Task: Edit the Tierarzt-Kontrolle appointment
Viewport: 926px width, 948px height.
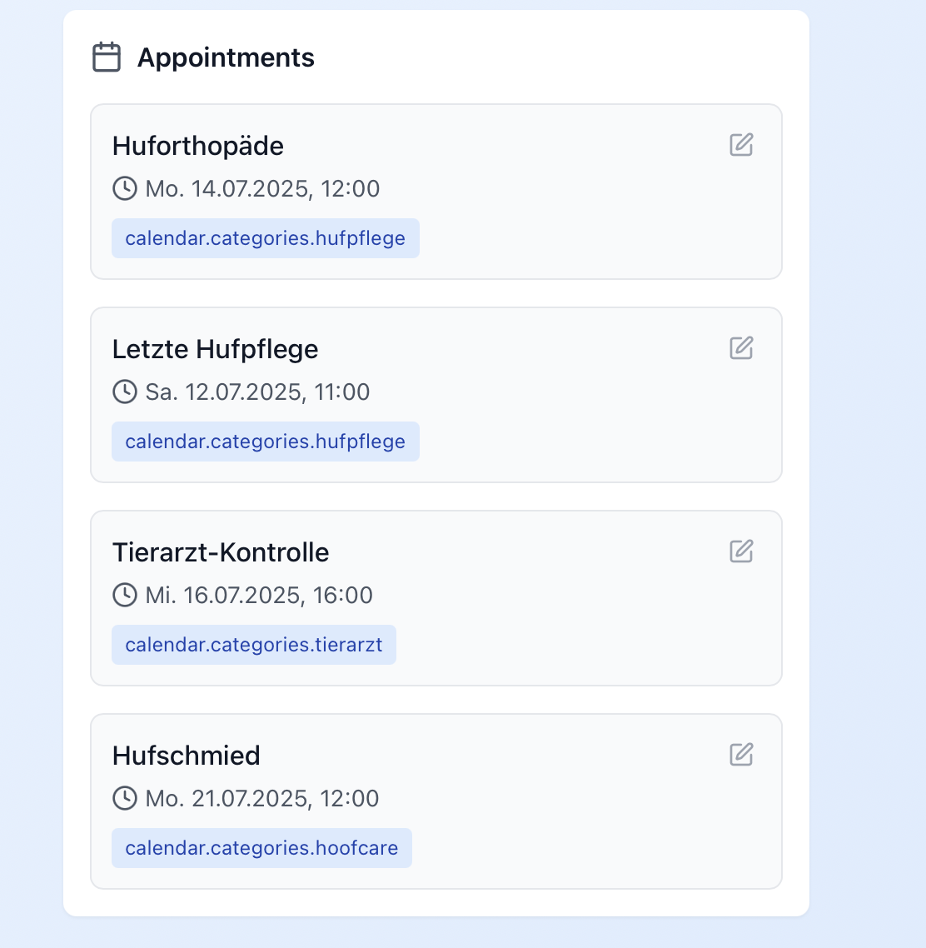Action: tap(741, 551)
